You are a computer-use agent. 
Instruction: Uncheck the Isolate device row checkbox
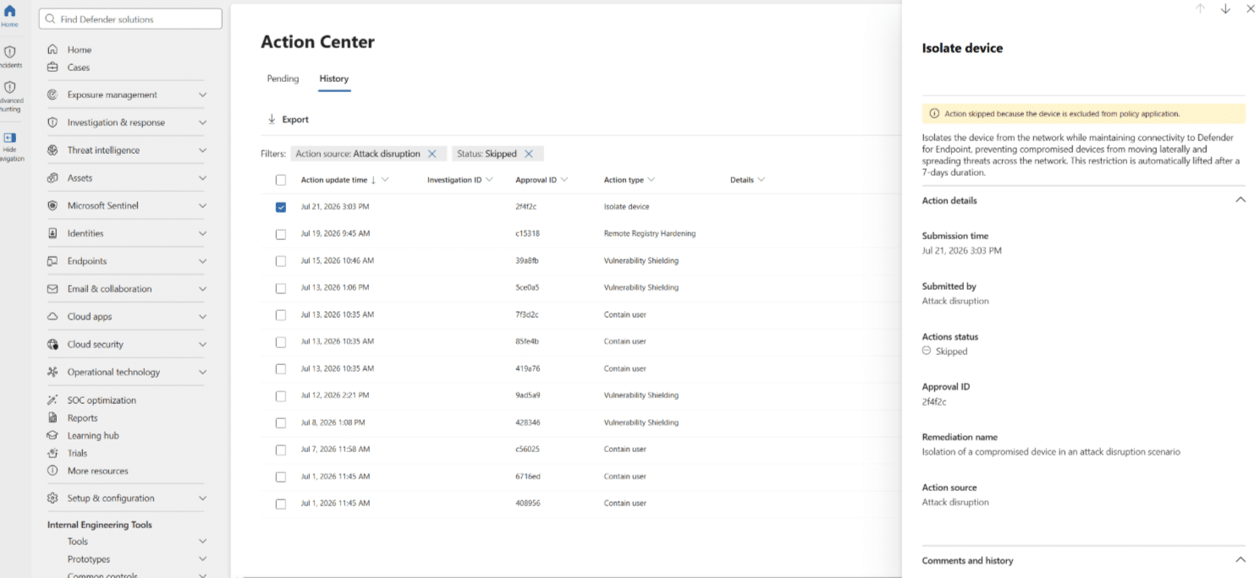point(281,207)
